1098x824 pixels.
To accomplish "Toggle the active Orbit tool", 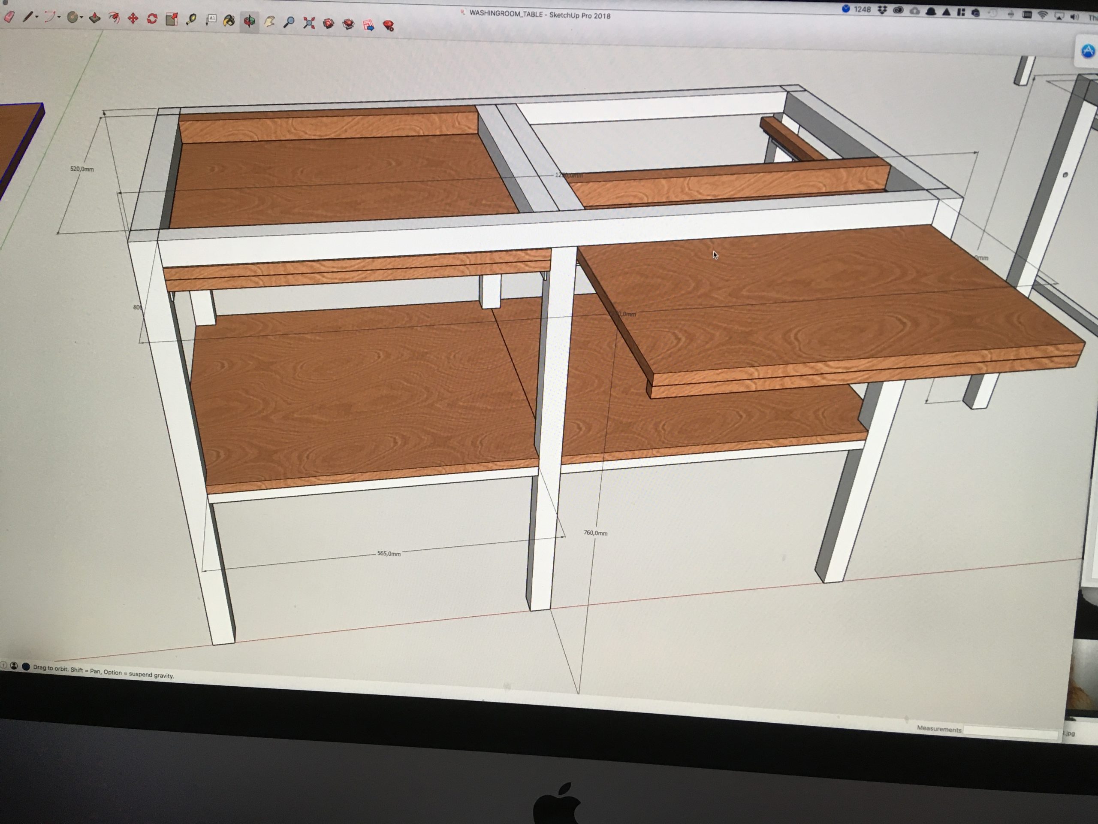I will click(x=249, y=21).
